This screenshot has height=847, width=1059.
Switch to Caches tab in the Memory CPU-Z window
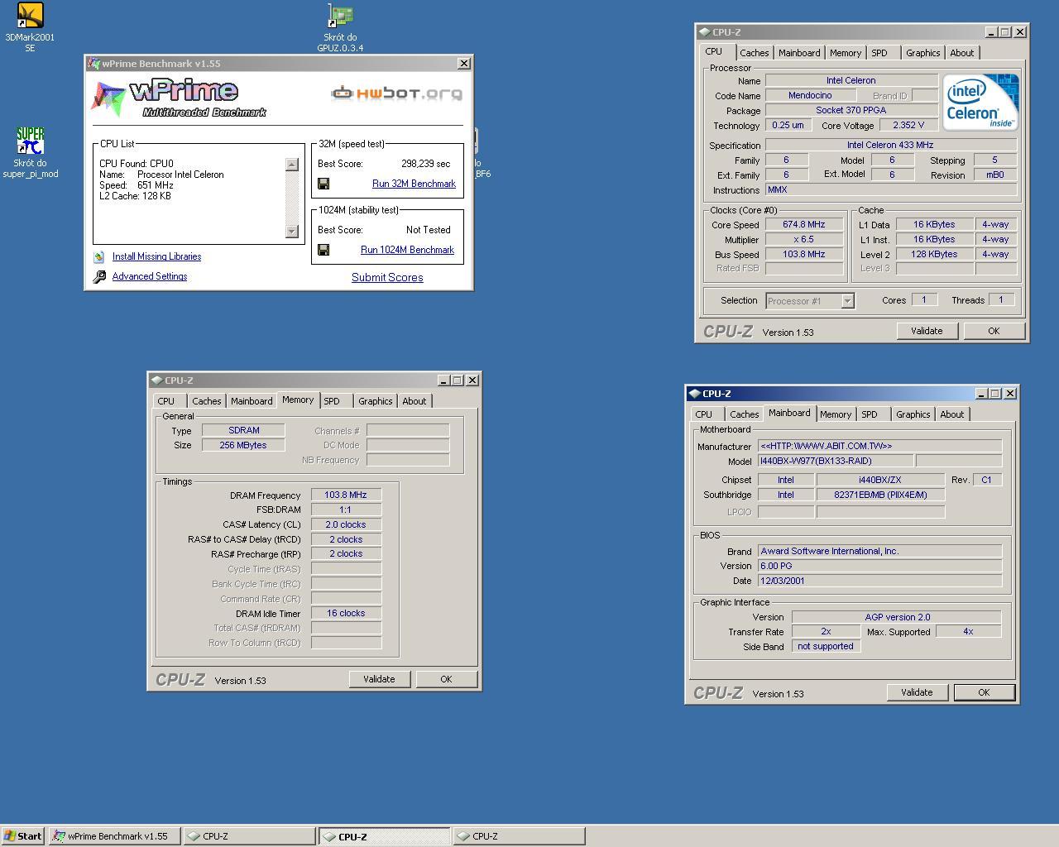point(207,401)
